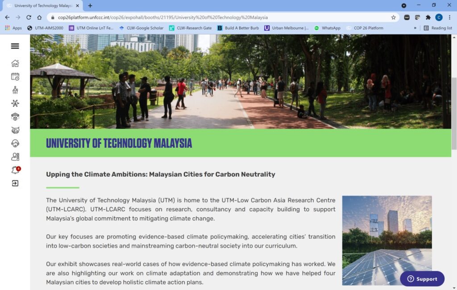The height and width of the screenshot is (290, 457).
Task: Click the page's vertical scrollbar thumb
Action: point(454,114)
